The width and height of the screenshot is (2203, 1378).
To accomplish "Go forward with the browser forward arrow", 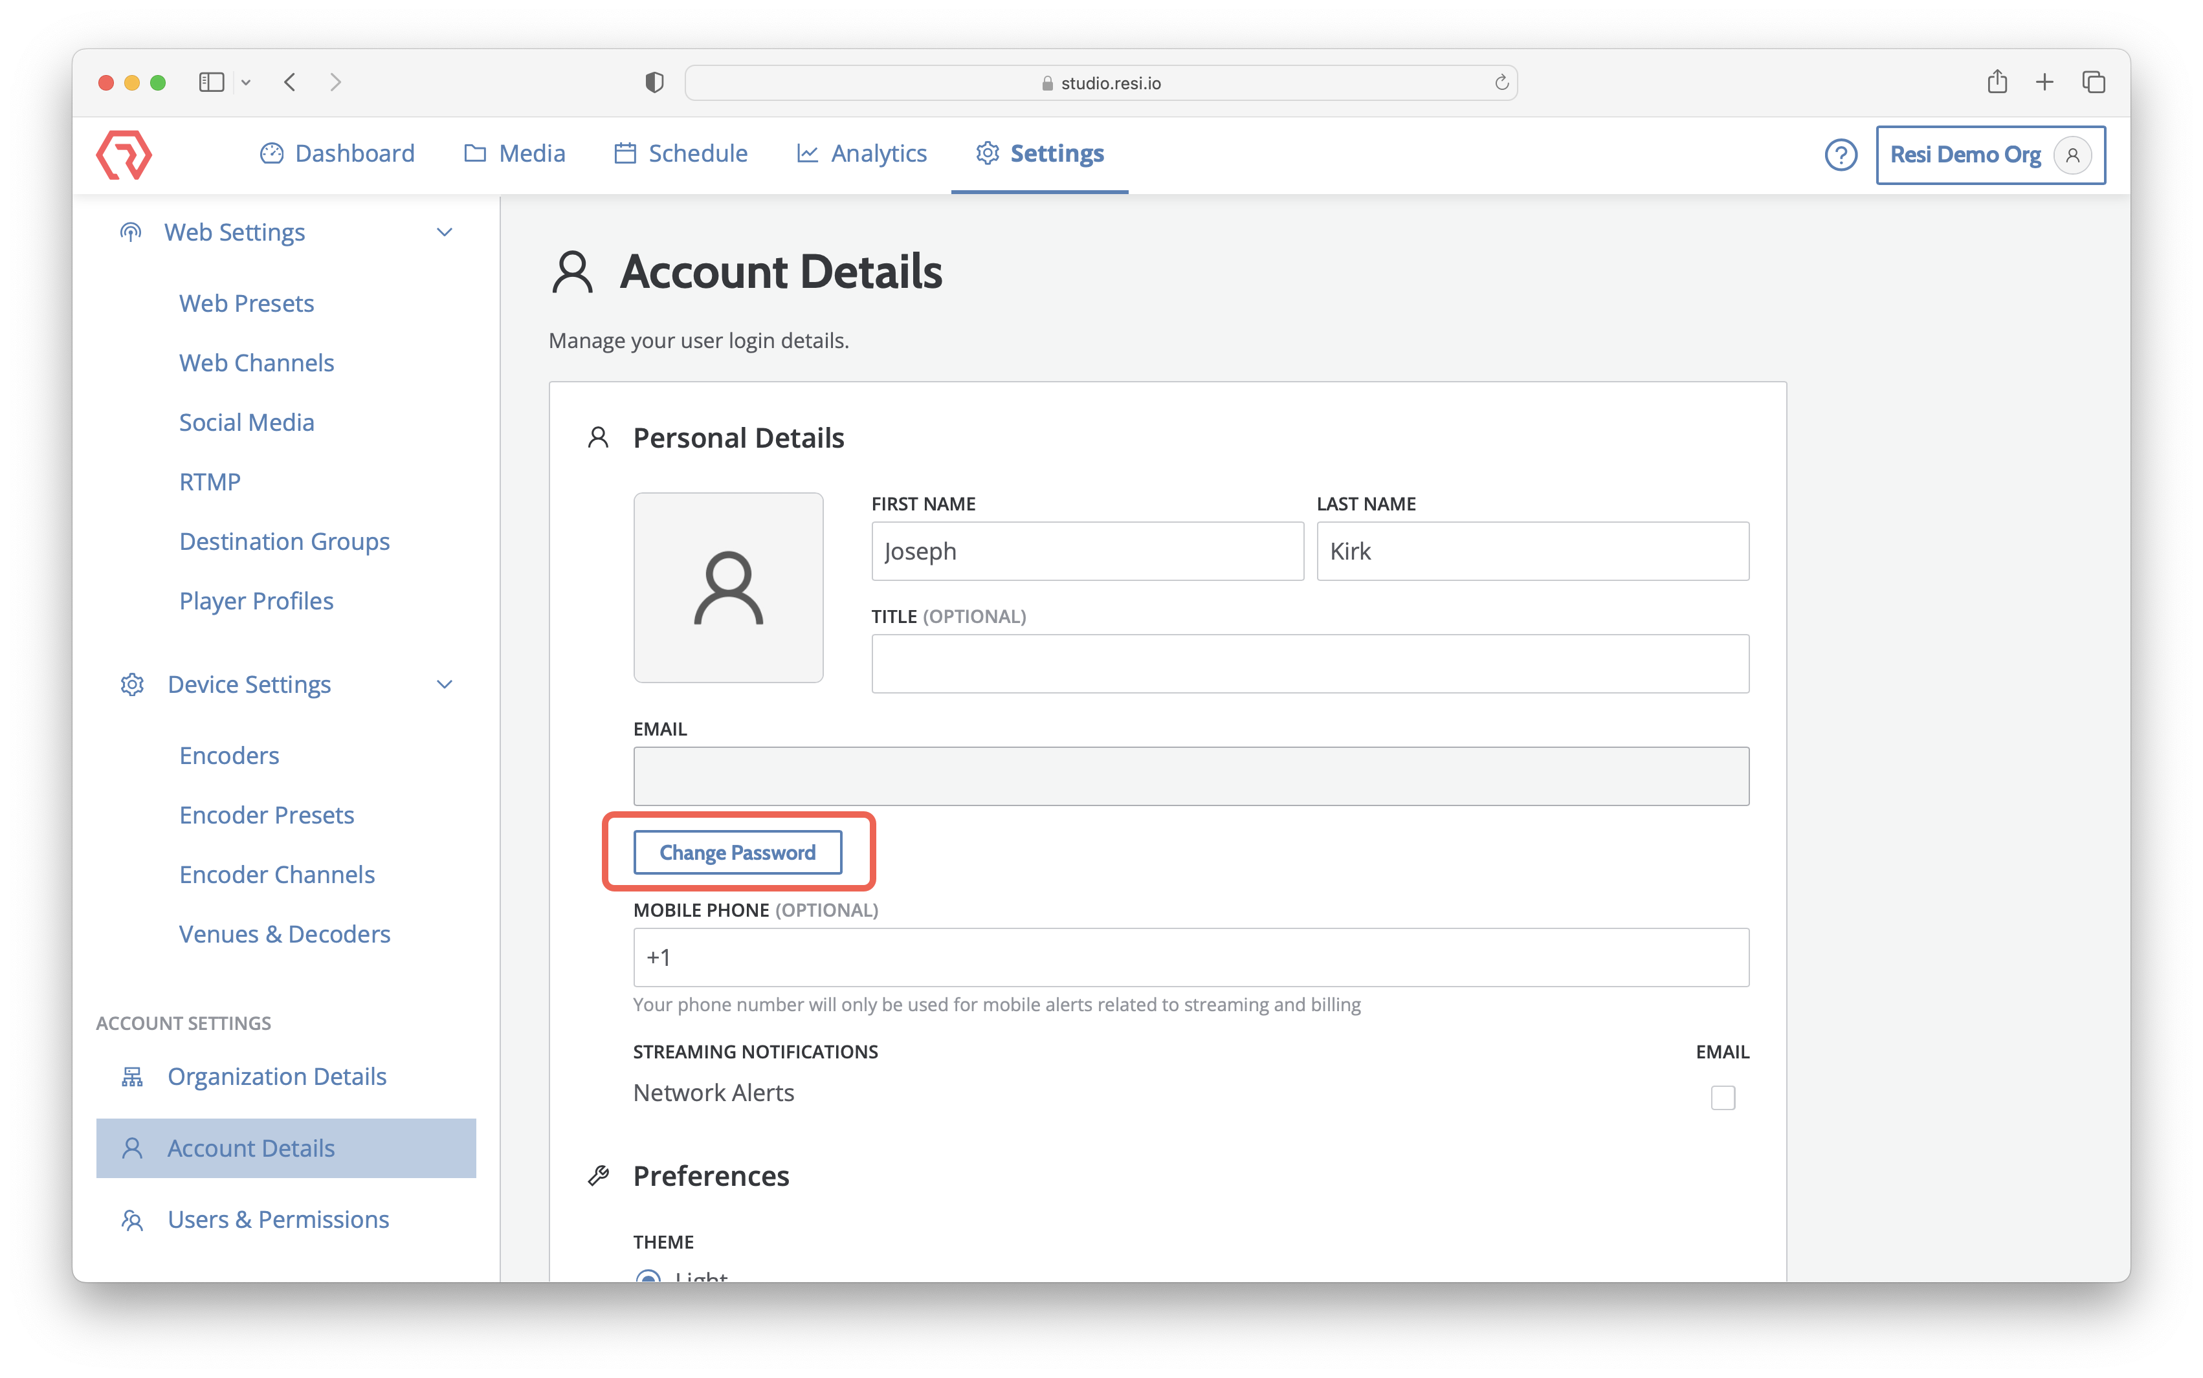I will [335, 82].
